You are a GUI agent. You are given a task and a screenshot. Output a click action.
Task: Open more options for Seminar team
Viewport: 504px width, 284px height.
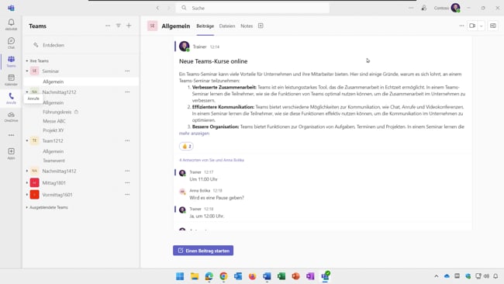pyautogui.click(x=127, y=71)
